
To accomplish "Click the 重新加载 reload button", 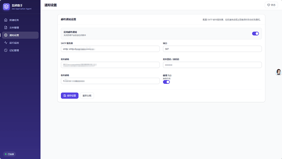I will 87,96.
